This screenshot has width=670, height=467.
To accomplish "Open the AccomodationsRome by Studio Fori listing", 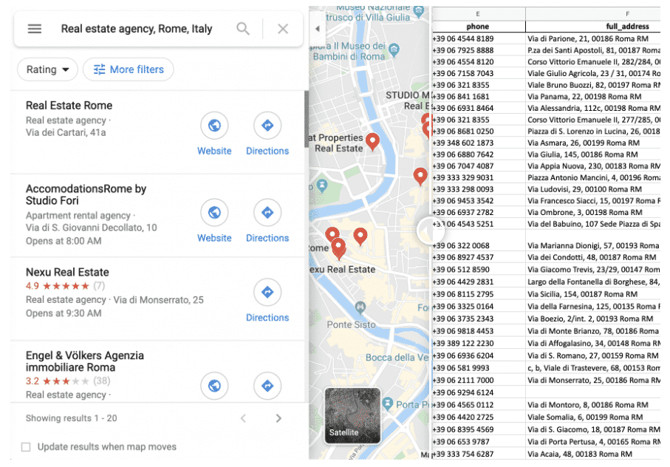I will pyautogui.click(x=86, y=195).
